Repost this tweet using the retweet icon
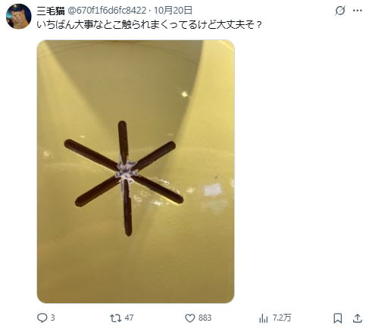Image resolution: width=366 pixels, height=332 pixels. point(115,318)
